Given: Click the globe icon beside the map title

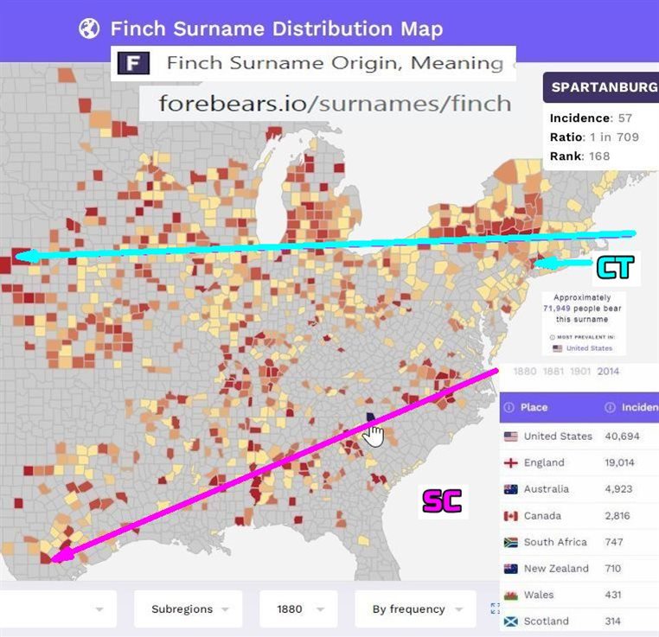Looking at the screenshot, I should click(89, 29).
